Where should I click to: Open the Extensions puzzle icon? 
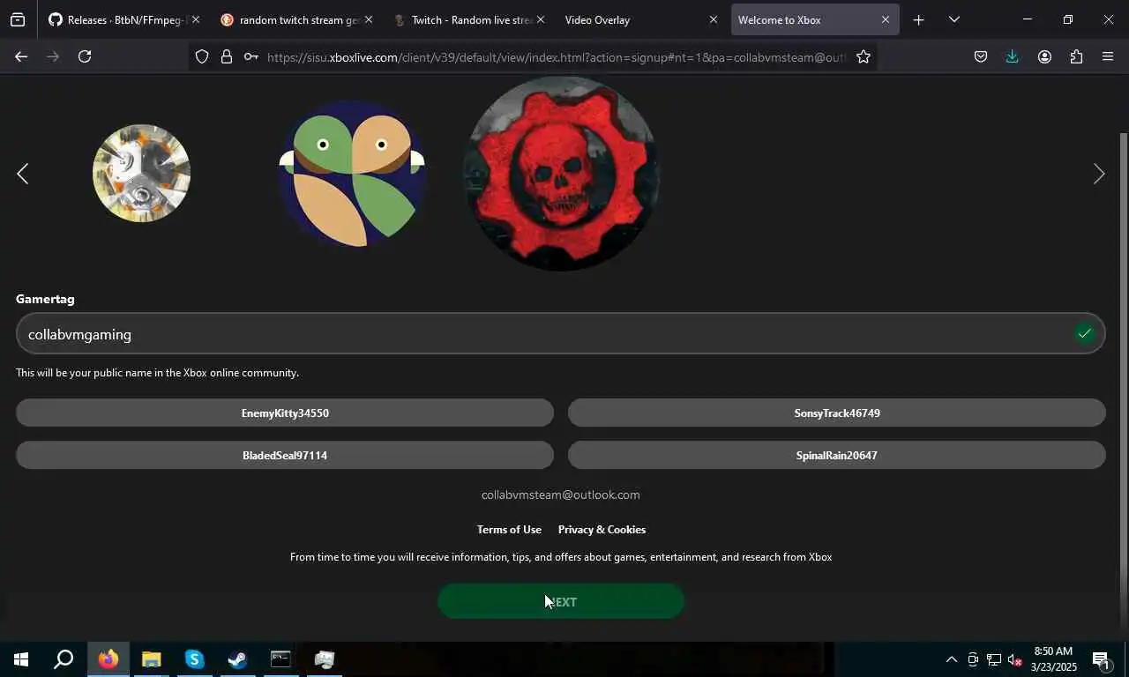1076,56
